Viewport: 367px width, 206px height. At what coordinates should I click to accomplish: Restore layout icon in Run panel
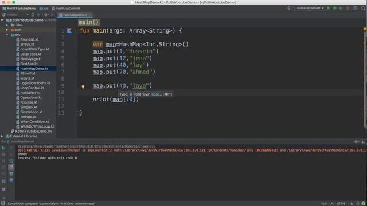[x=3, y=181]
